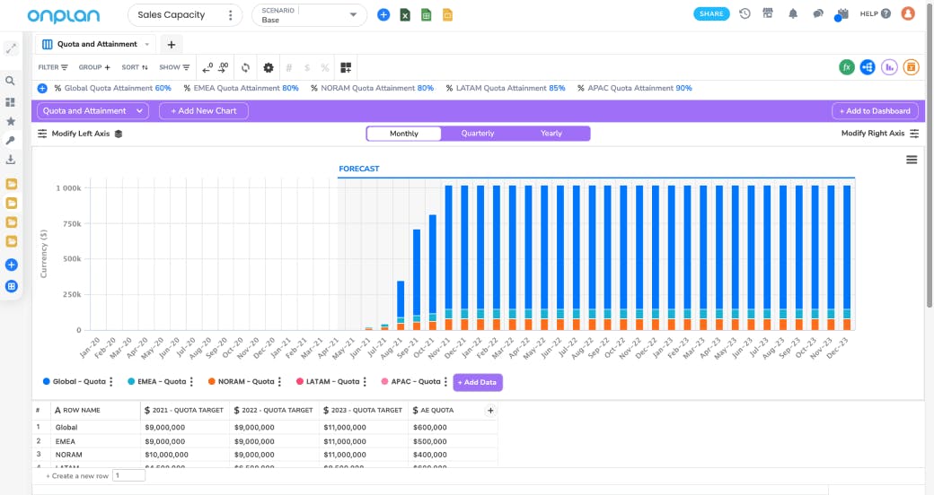Click the search icon in left sidebar
Screen dimensions: 934x495
coord(11,81)
